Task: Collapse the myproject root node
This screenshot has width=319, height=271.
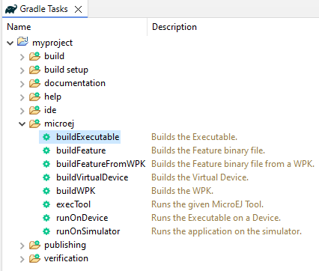Action: click(x=10, y=43)
